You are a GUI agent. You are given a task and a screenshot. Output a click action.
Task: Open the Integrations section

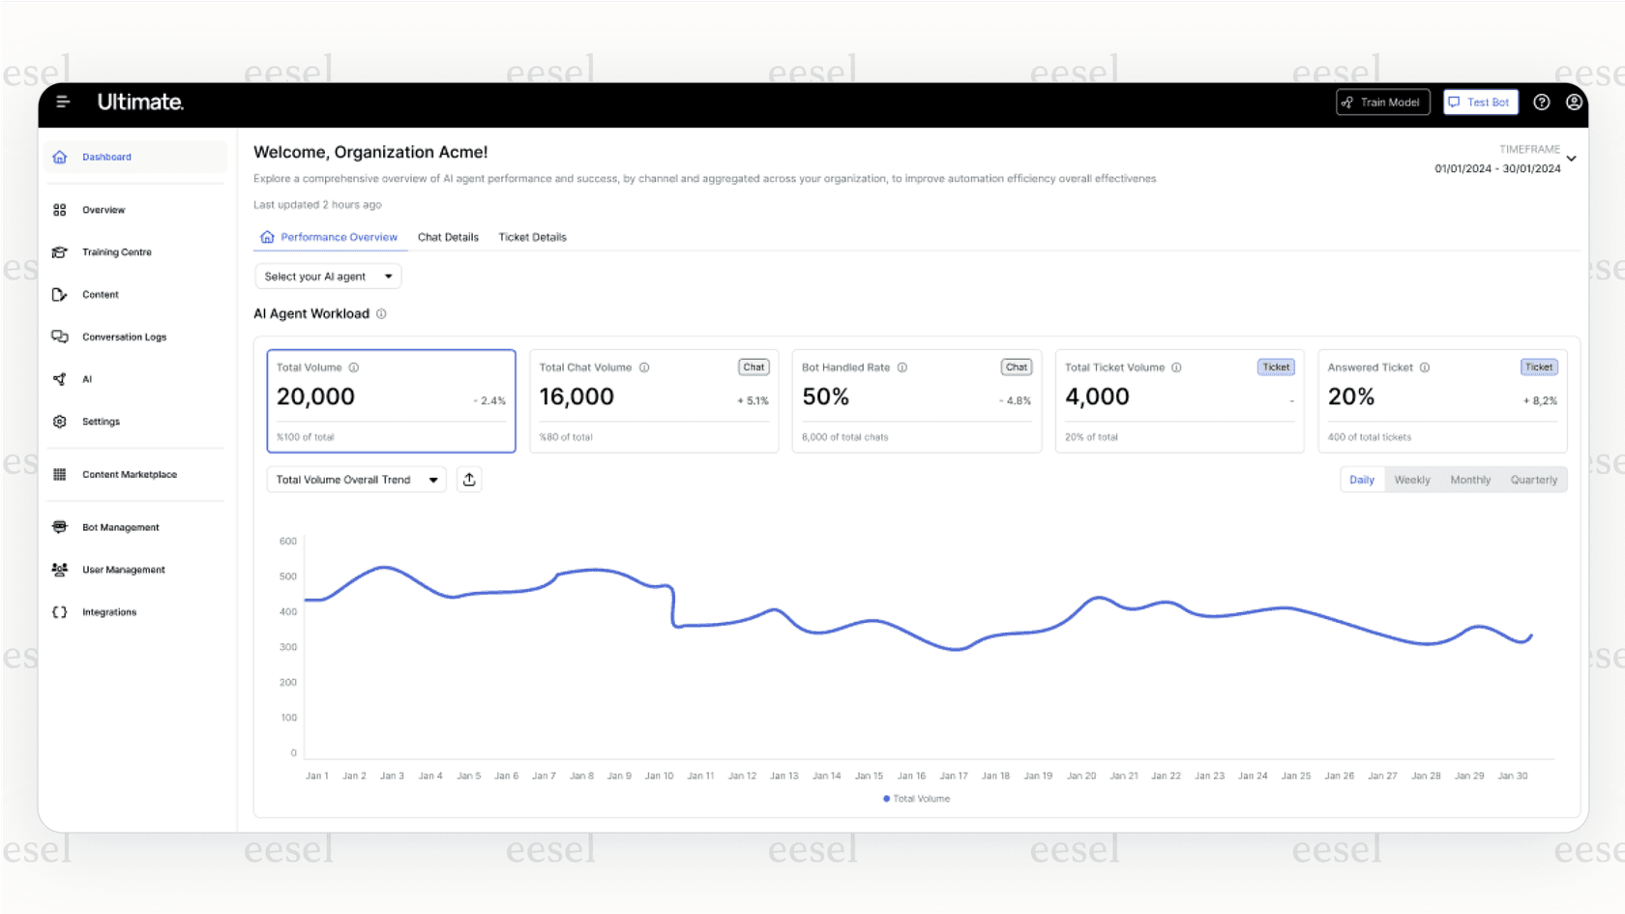[x=109, y=611]
